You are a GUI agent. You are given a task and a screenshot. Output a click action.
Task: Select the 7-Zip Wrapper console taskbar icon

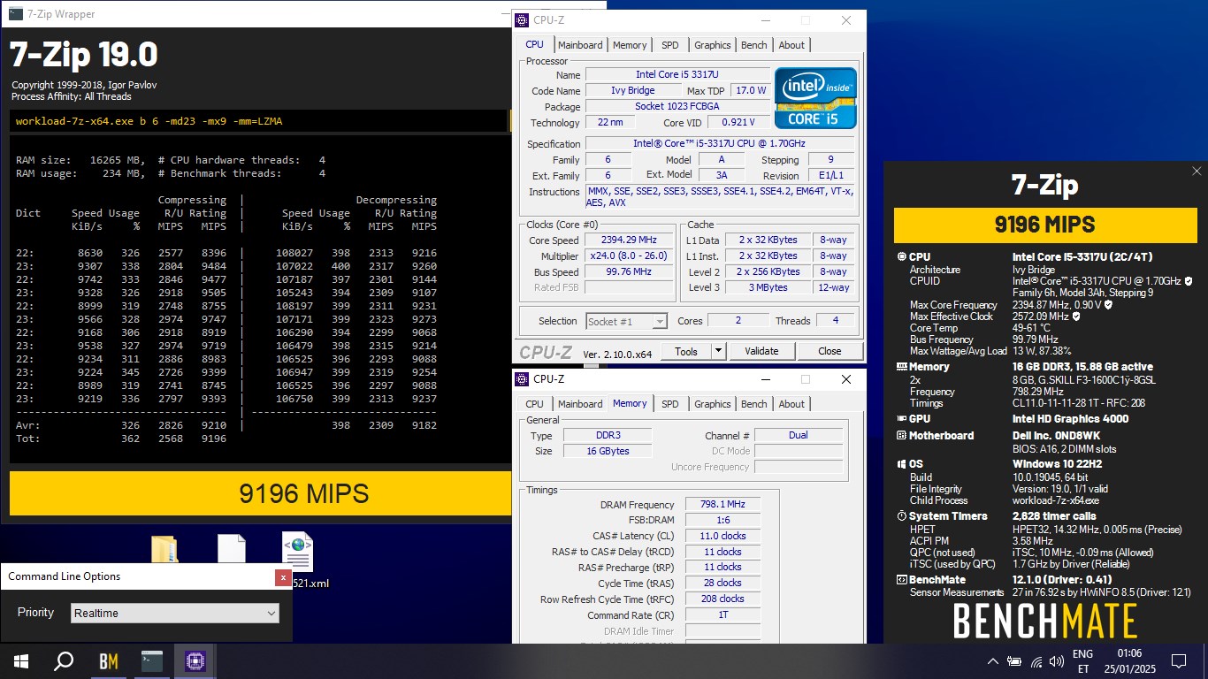pyautogui.click(x=151, y=660)
